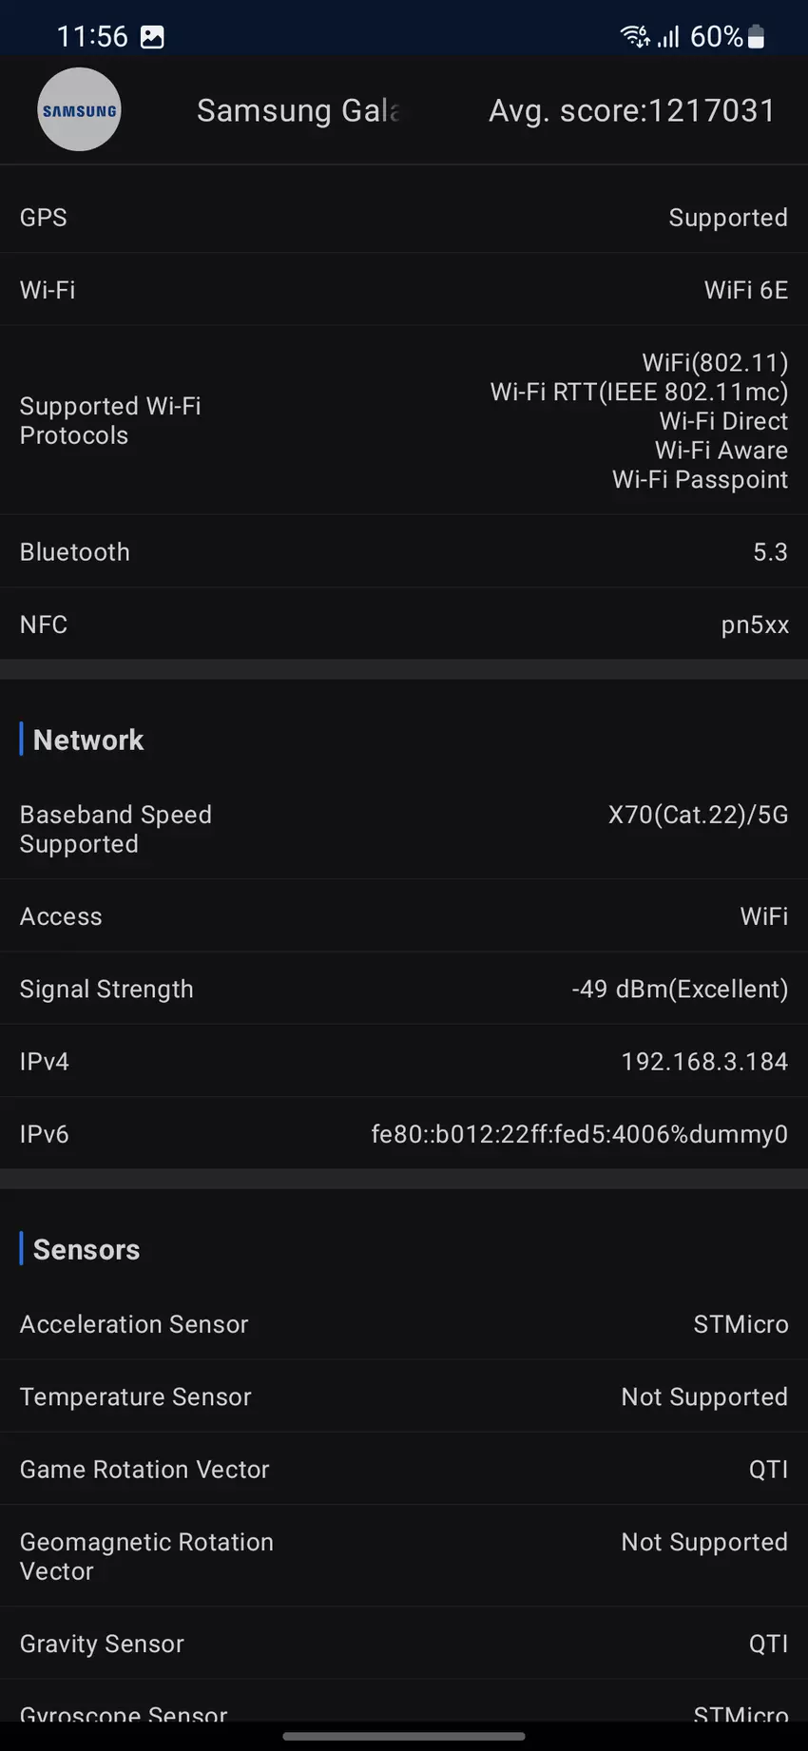
Task: Tap the Wi-Fi status bar icon
Action: [x=634, y=37]
